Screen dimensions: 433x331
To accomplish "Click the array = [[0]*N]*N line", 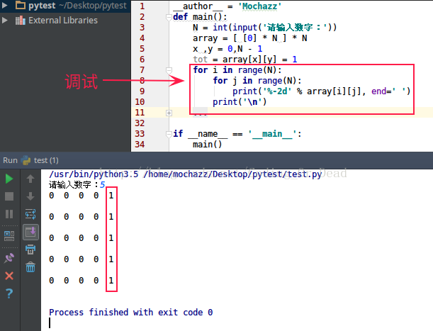I will click(250, 38).
